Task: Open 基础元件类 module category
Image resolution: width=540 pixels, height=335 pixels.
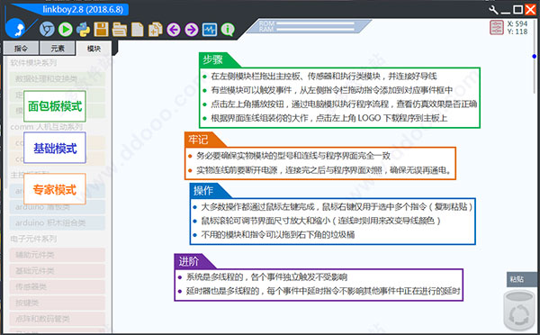Action: 58,271
